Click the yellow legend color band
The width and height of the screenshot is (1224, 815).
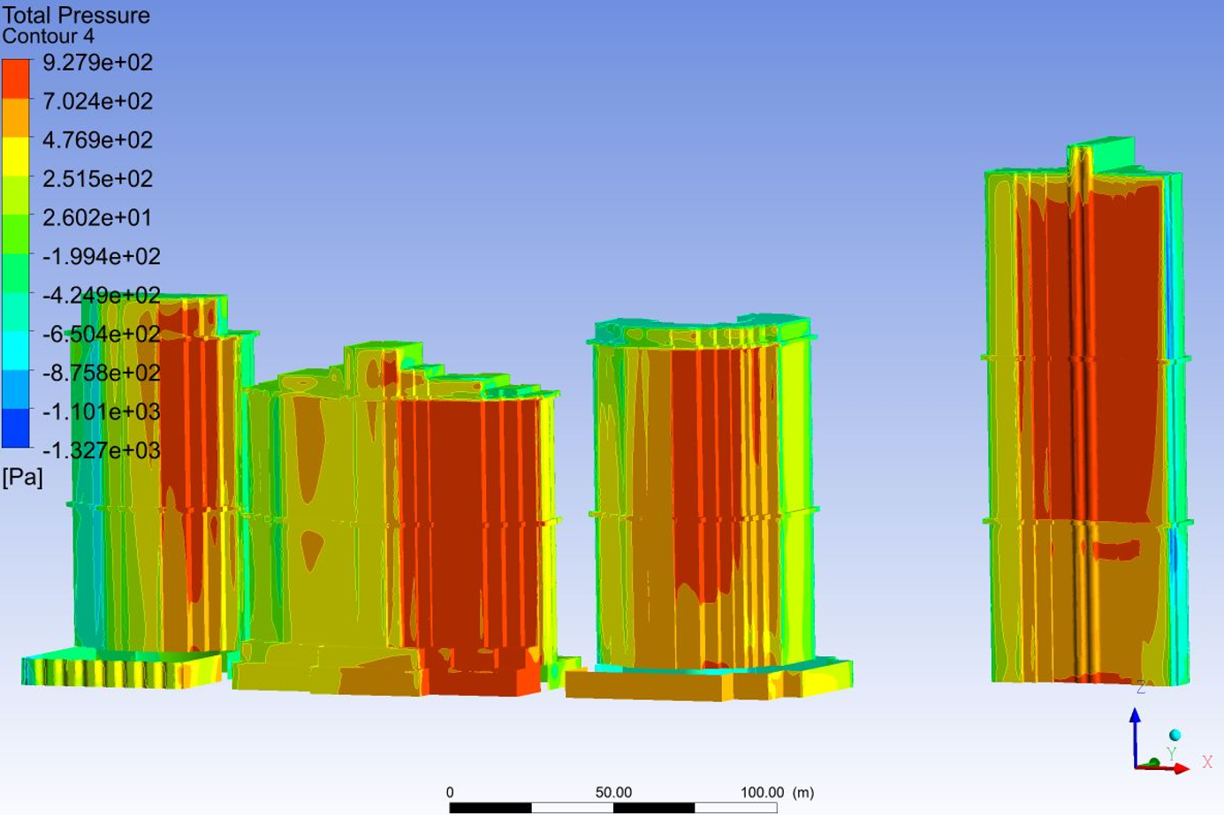[x=15, y=156]
